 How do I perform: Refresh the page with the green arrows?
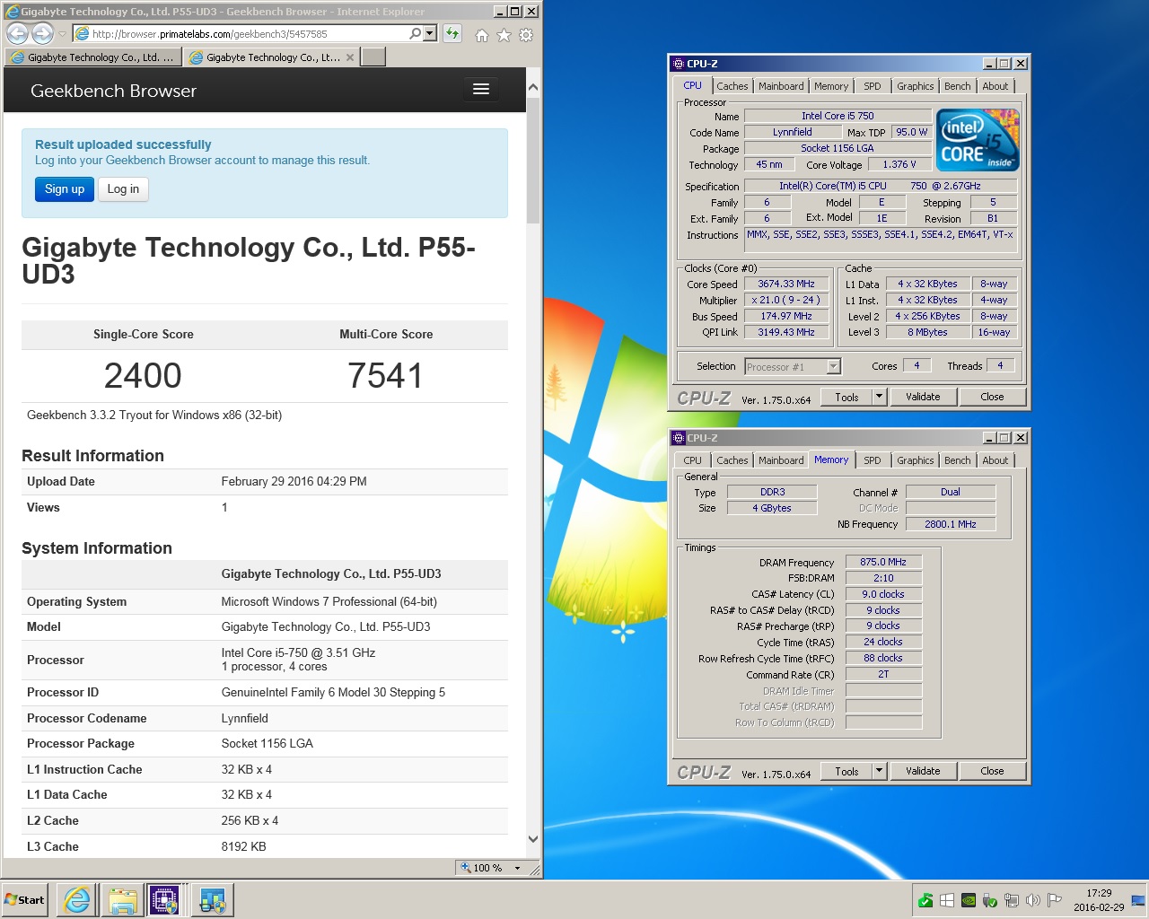[x=452, y=34]
